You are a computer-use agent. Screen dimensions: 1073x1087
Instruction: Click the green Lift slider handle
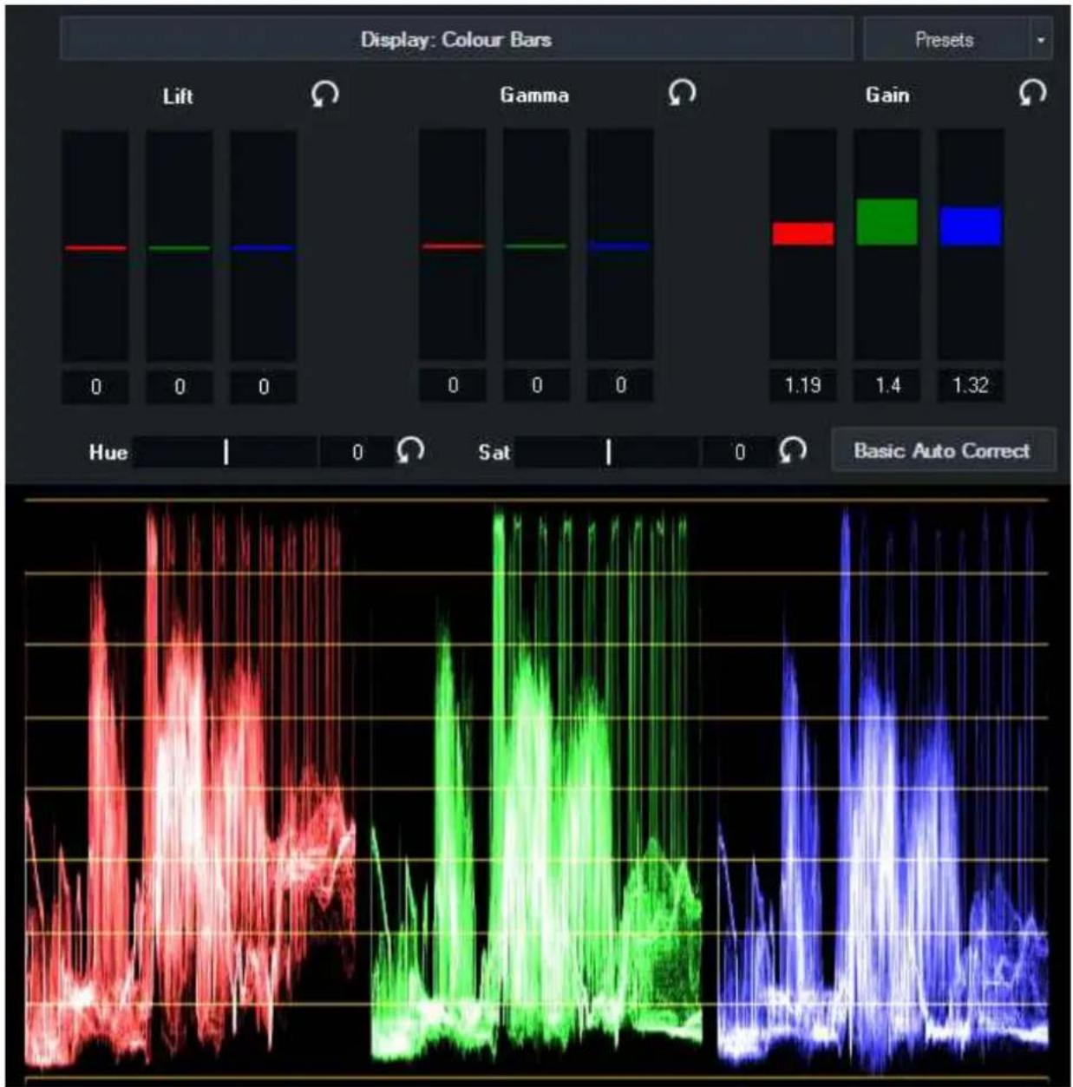coord(180,248)
